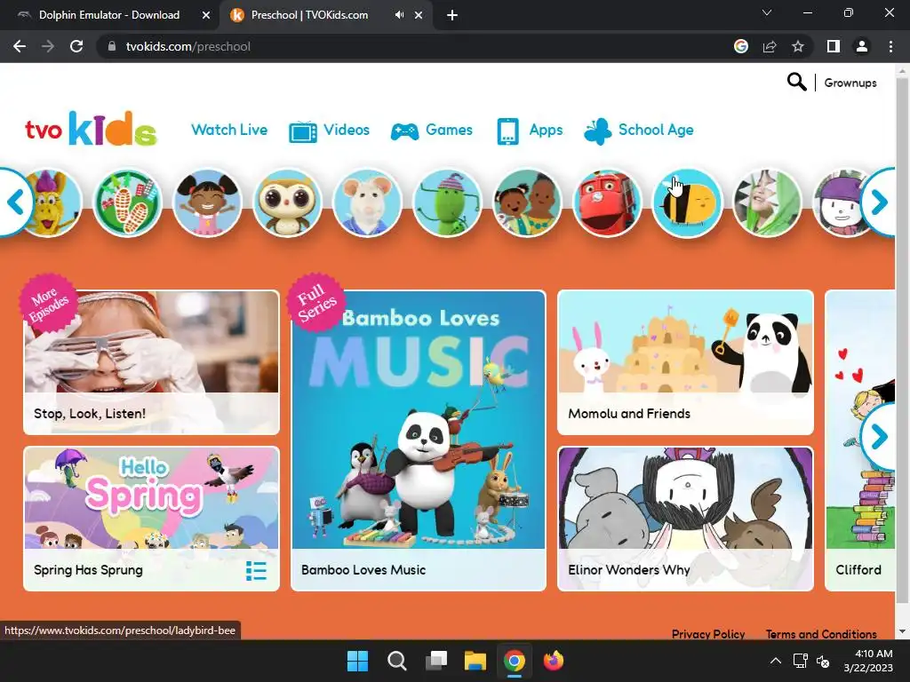Viewport: 910px width, 682px height.
Task: Select the red train Chuggington icon
Action: pos(607,202)
